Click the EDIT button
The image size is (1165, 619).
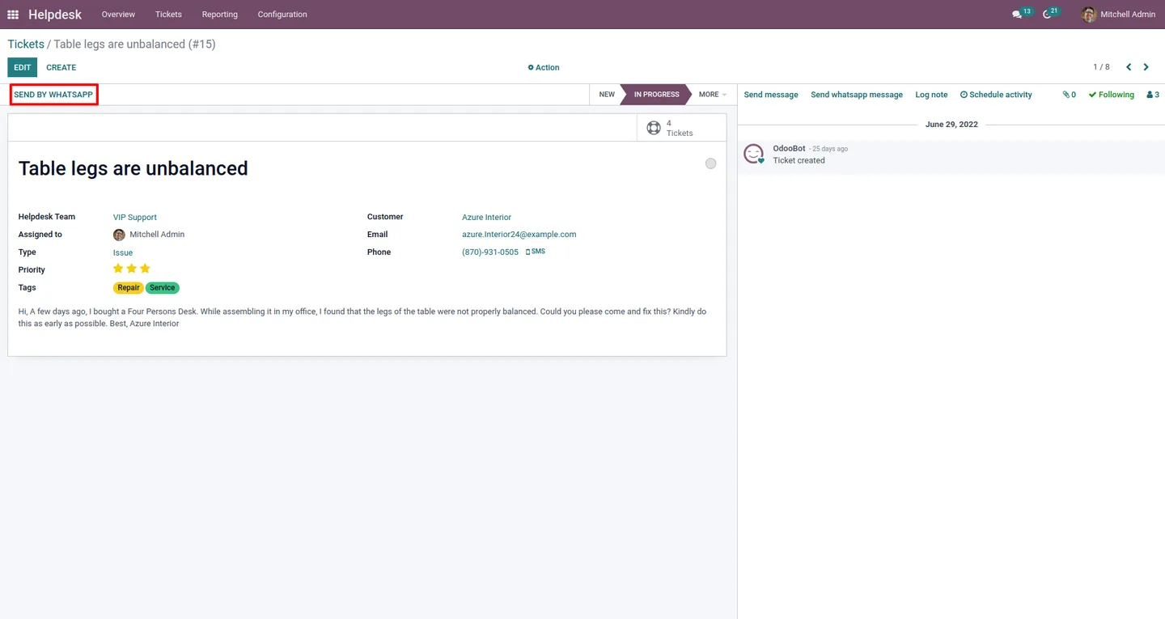[x=23, y=67]
